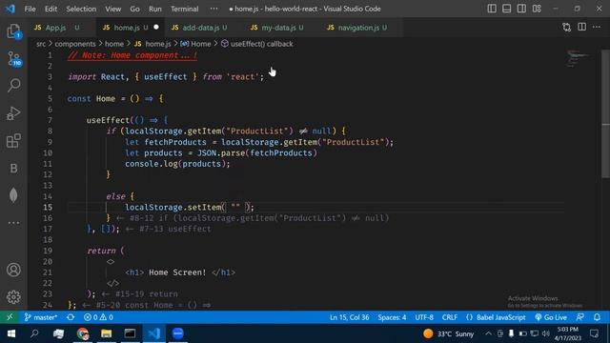Open the Windows Start button
Screen dimensions: 610x343
click(11, 333)
